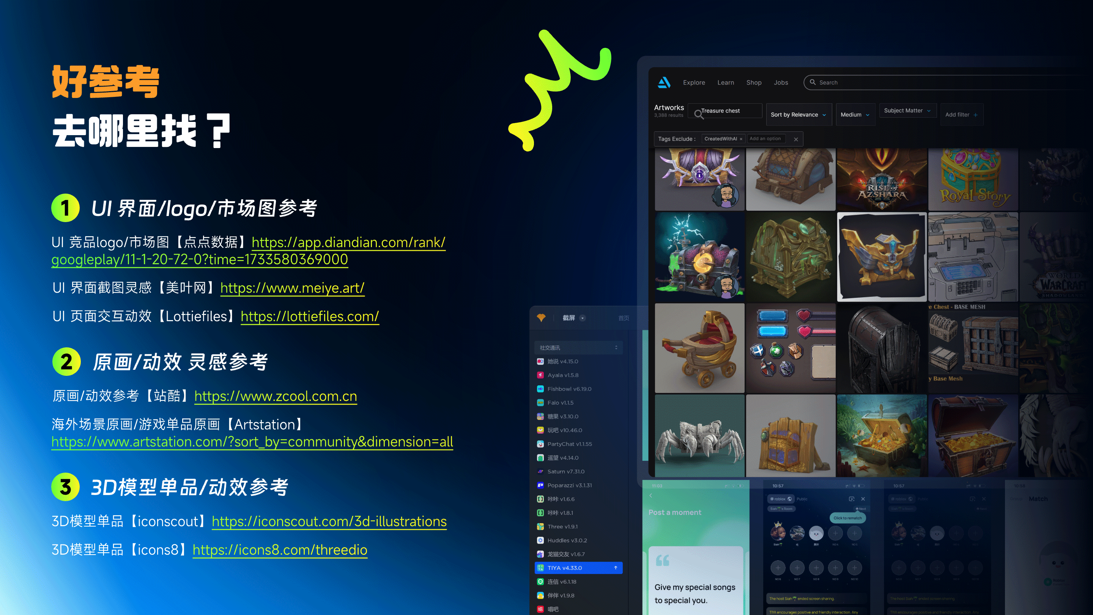Open the Learn menu item
Image resolution: width=1093 pixels, height=615 pixels.
click(x=726, y=82)
